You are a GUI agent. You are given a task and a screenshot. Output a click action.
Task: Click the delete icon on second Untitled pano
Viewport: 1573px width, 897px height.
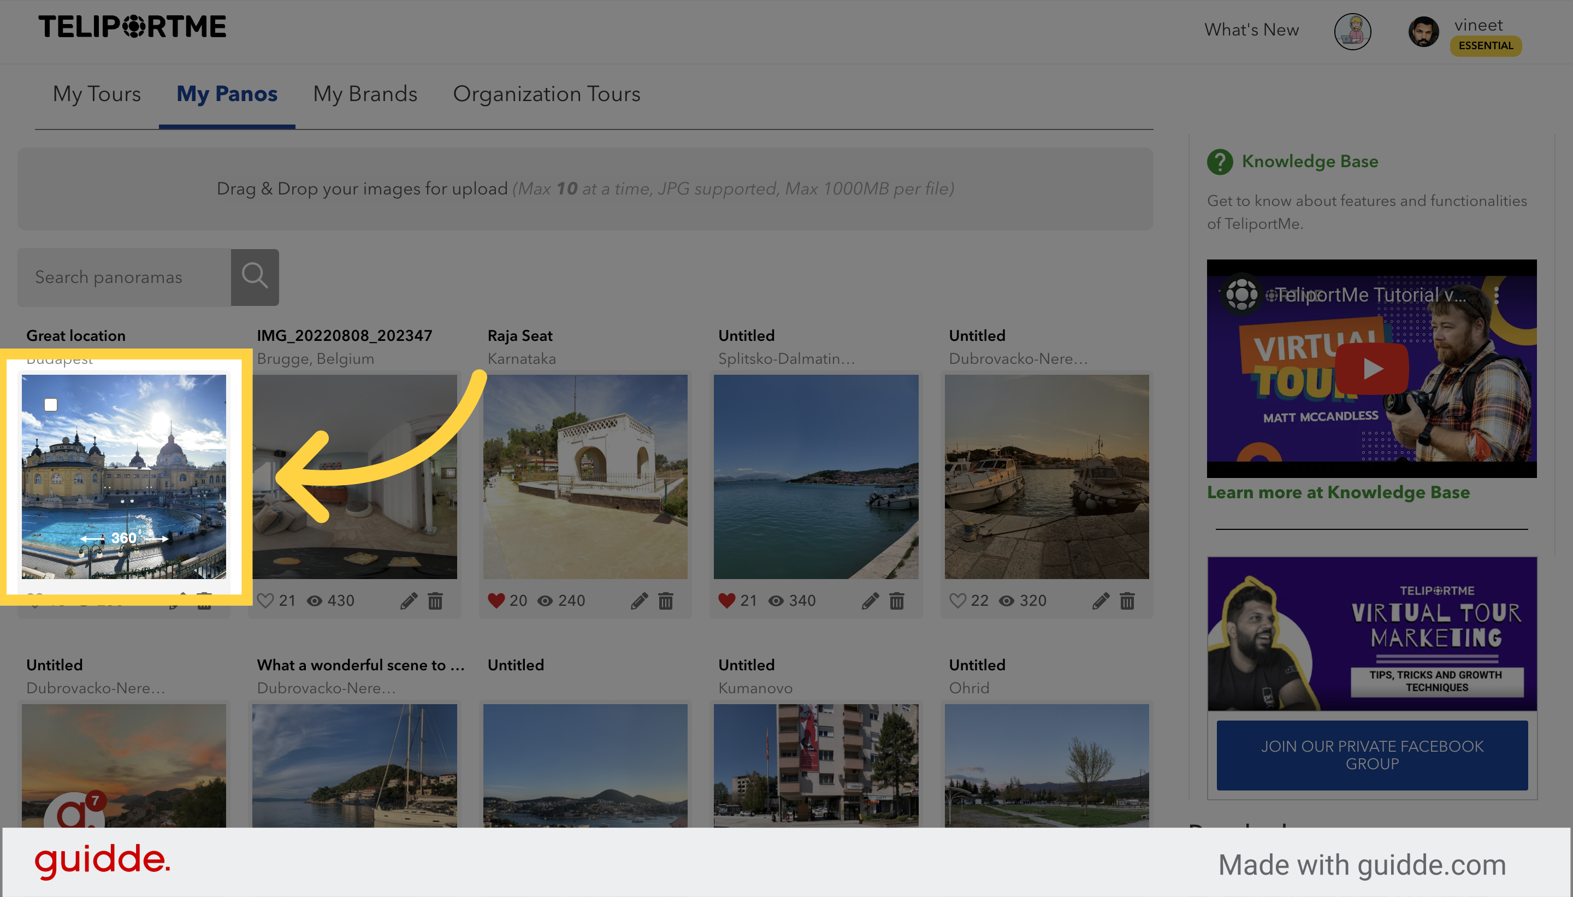(1127, 600)
